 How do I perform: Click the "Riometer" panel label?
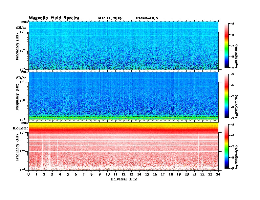[20, 128]
